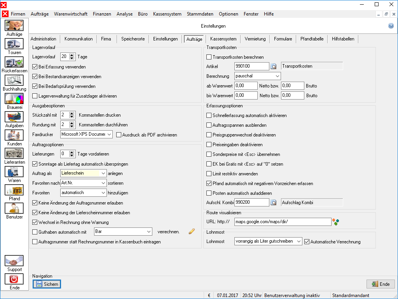Toggle 'Pfand automatisch mit negativem Vorzeichen erfassen'
Screen dimensions: 398x299
click(209, 183)
